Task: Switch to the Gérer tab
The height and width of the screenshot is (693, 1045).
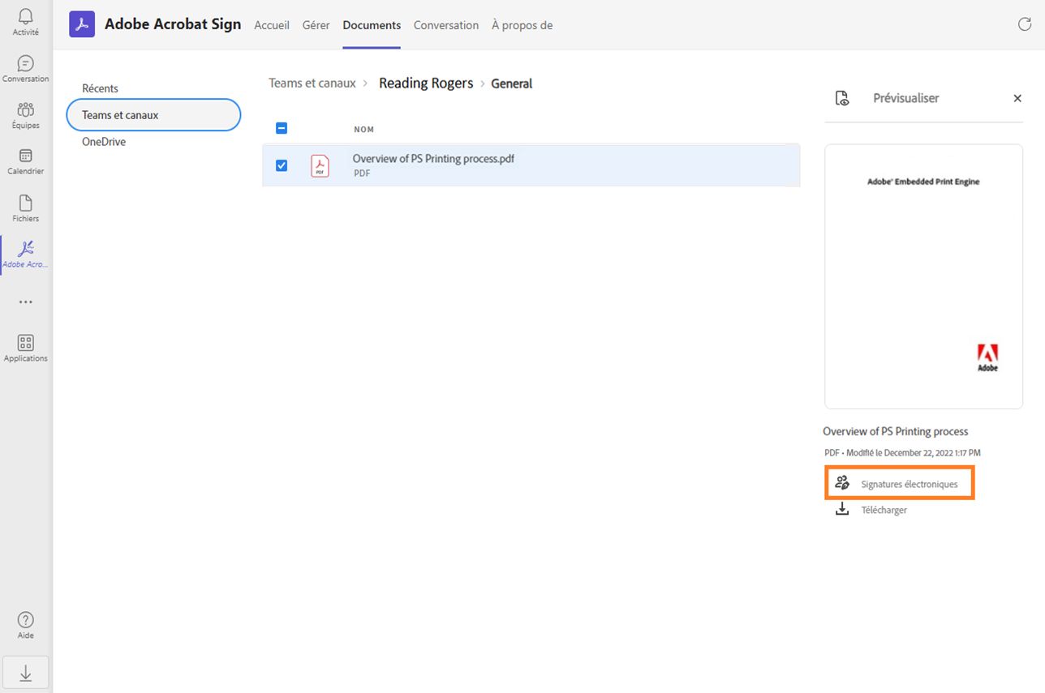Action: pos(316,25)
